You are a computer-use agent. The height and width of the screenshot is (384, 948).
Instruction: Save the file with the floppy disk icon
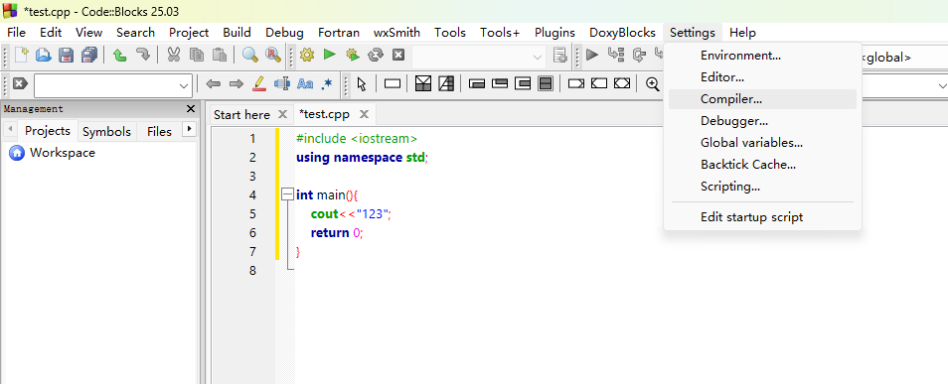[66, 55]
